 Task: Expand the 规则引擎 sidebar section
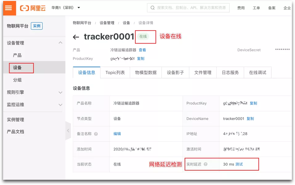tap(34, 92)
